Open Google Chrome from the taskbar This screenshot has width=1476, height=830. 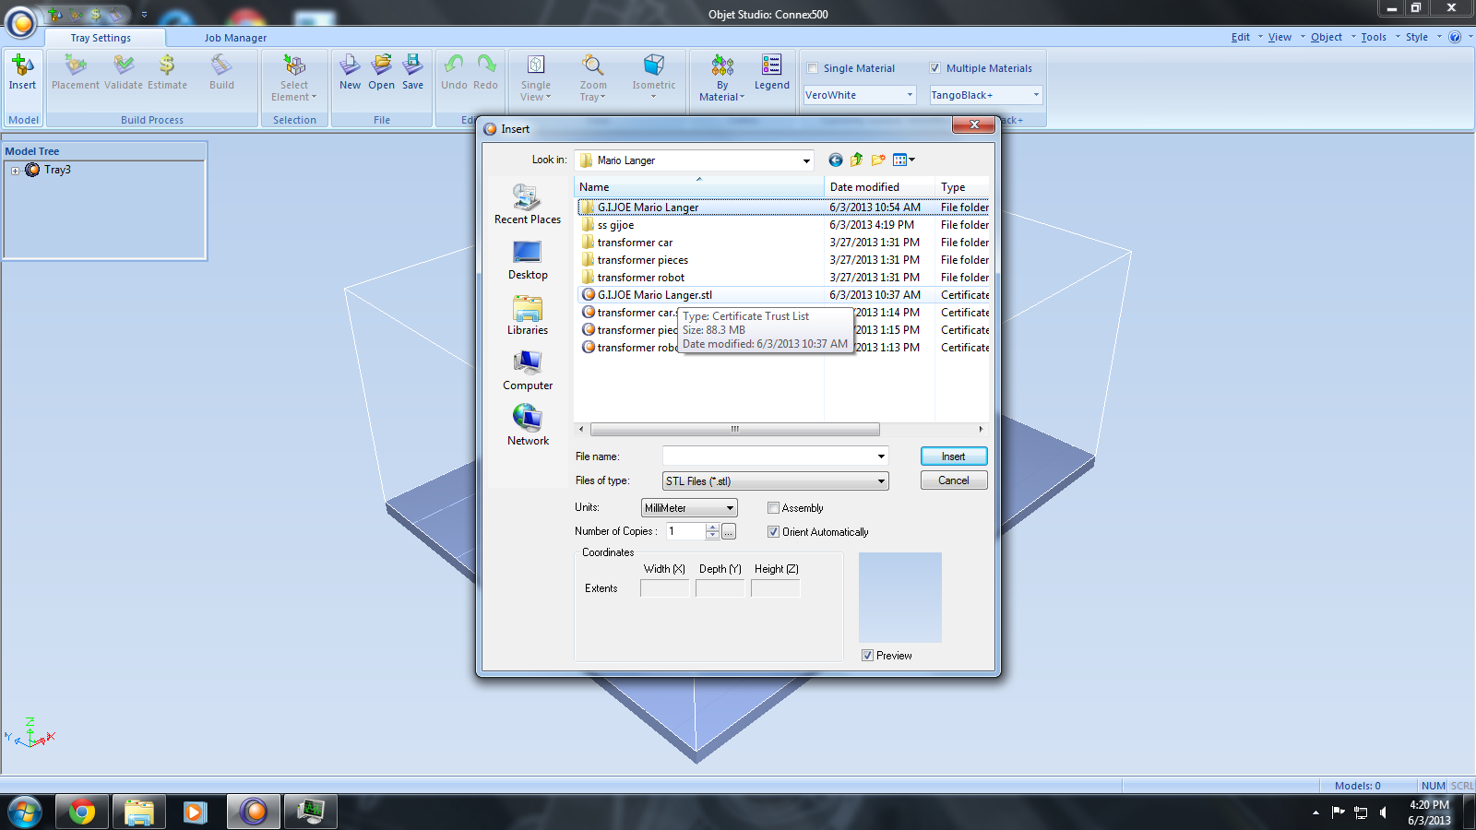81,812
